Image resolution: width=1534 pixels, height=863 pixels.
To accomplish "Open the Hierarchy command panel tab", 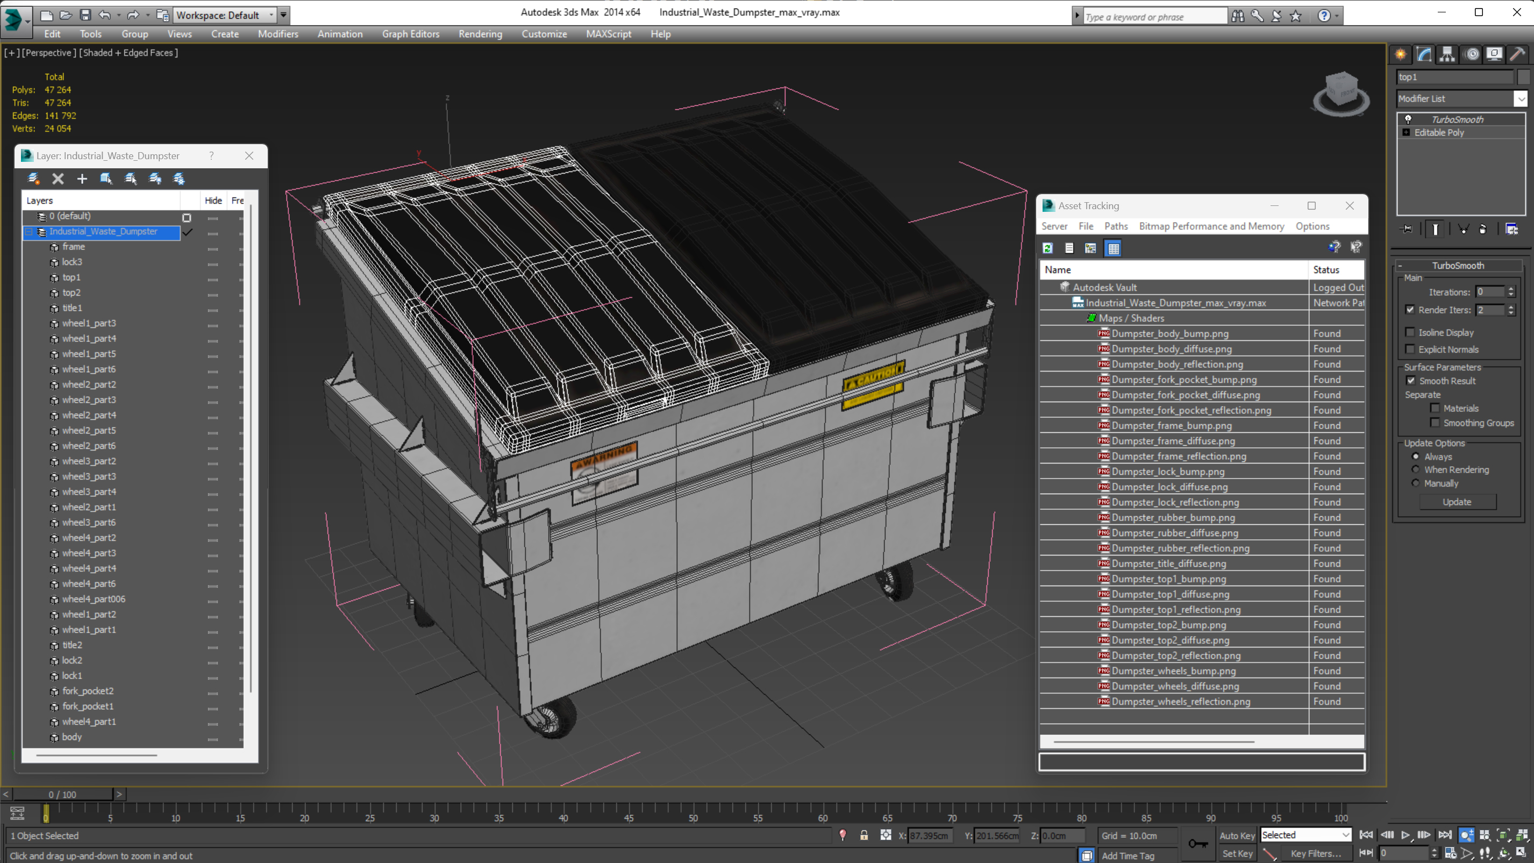I will click(x=1447, y=54).
